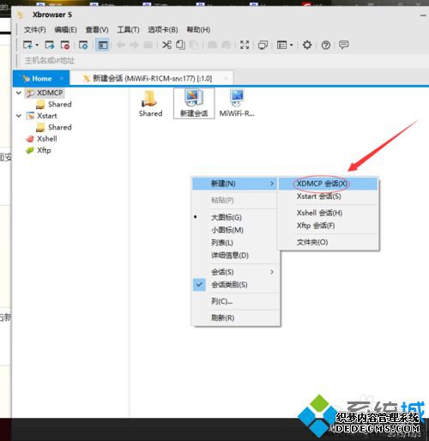Viewport: 429px width, 441px height.
Task: Click the cut scissors icon
Action: (166, 45)
